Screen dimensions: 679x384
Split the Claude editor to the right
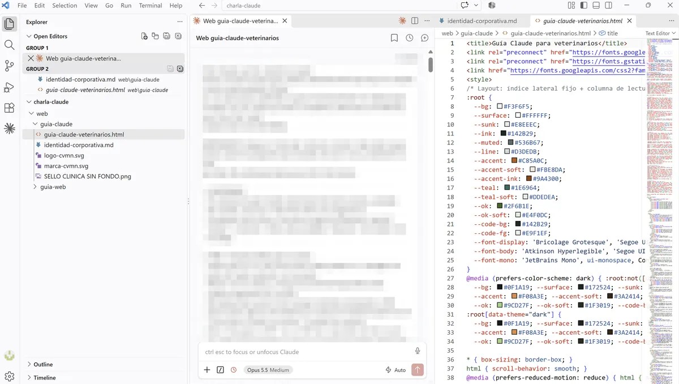pyautogui.click(x=415, y=21)
